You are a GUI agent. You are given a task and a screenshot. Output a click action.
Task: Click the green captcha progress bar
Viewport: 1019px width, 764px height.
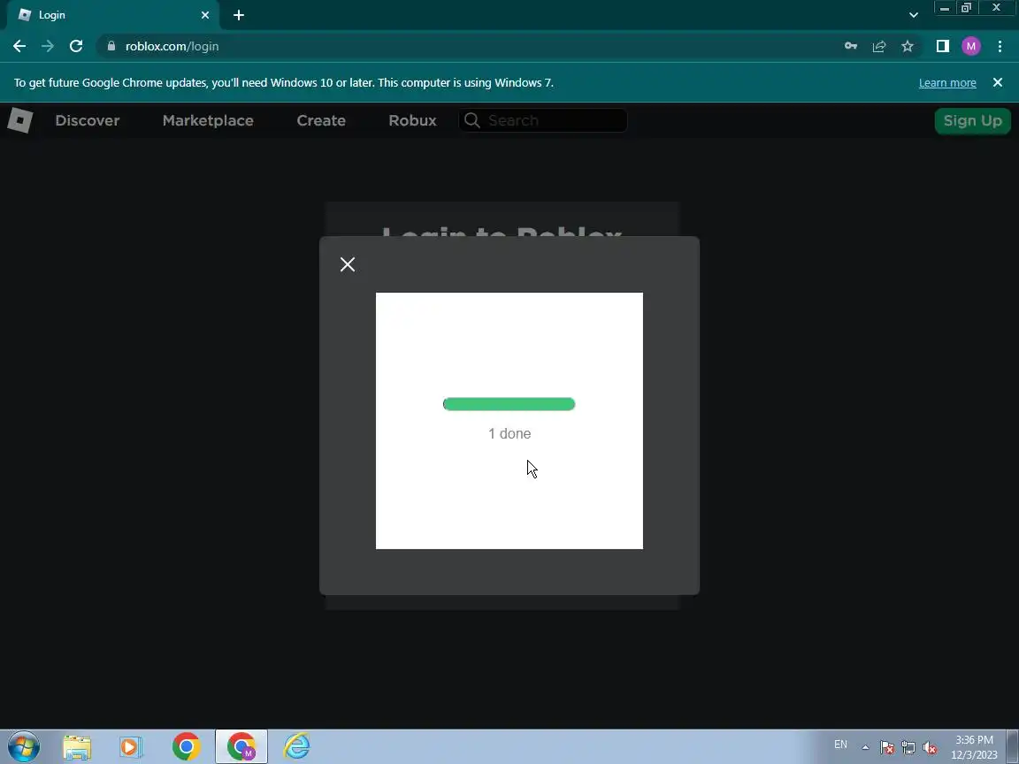click(x=509, y=404)
